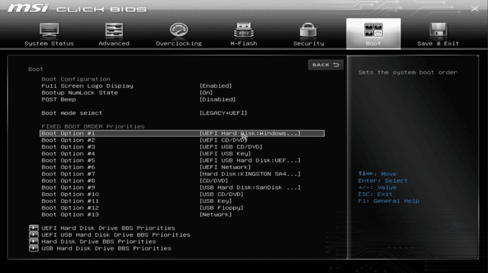
Task: Select the POST Beep label
Action: point(59,99)
